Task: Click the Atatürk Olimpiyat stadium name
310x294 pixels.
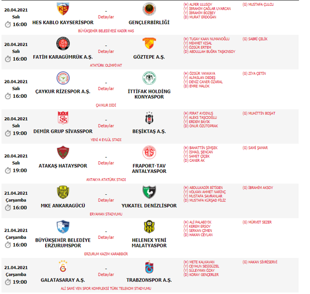Action: point(106,65)
